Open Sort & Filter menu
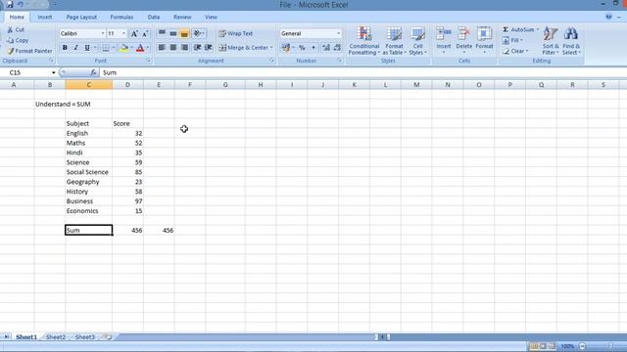The width and height of the screenshot is (627, 352). (551, 41)
